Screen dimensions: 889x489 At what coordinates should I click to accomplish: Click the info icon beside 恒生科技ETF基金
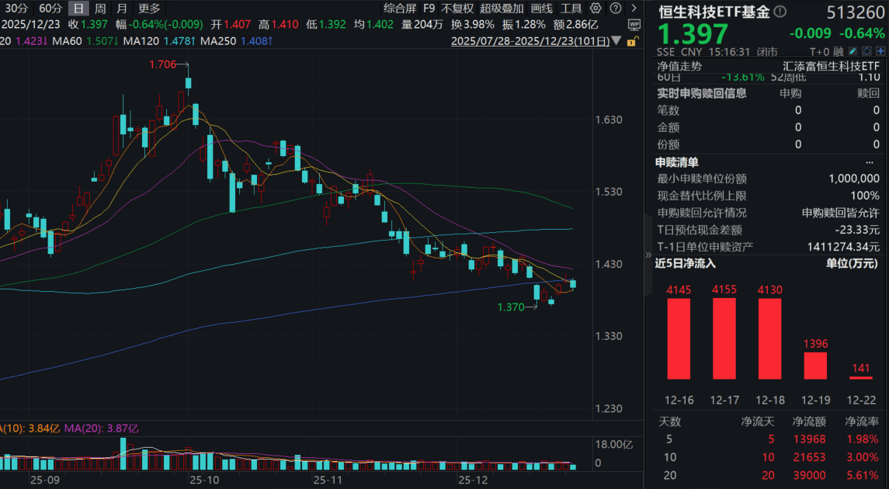pos(780,12)
